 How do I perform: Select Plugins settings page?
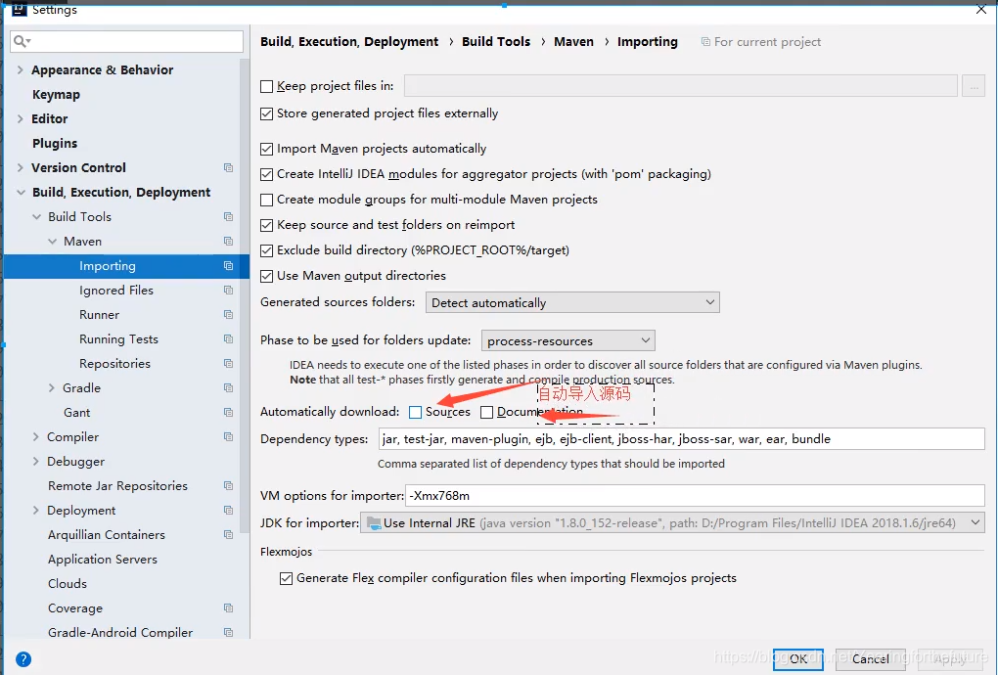[x=55, y=144]
